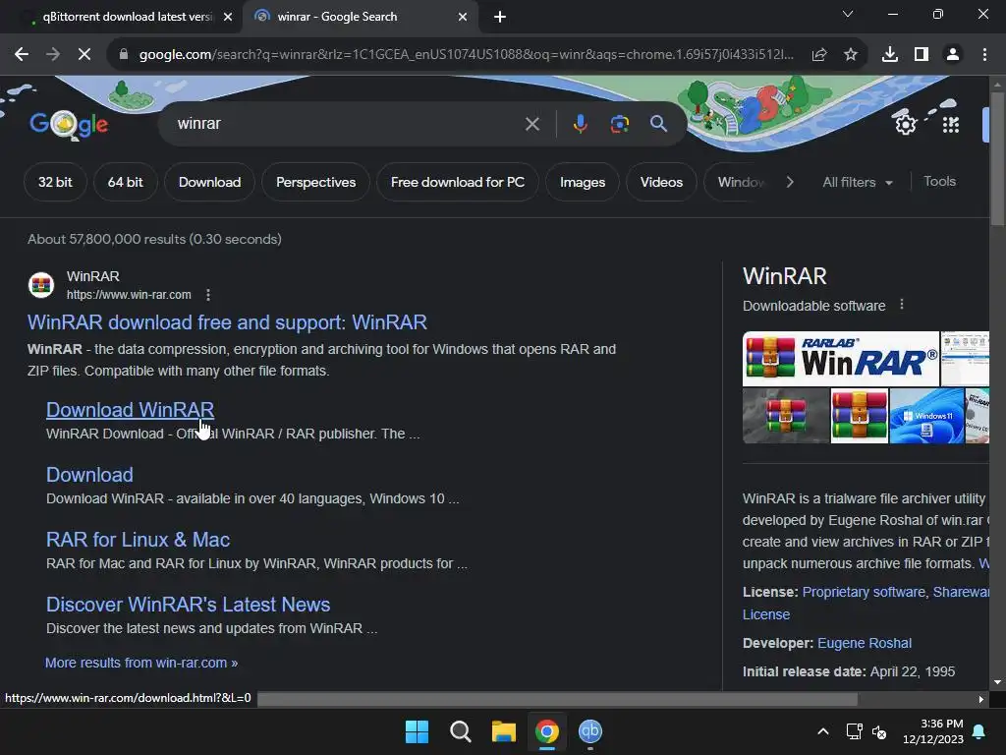Open the Download WinRAR sitelink
1006x755 pixels.
(x=131, y=410)
